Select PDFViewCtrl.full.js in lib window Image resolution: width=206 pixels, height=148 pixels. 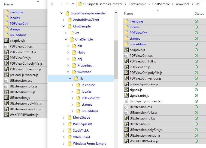[143, 61]
